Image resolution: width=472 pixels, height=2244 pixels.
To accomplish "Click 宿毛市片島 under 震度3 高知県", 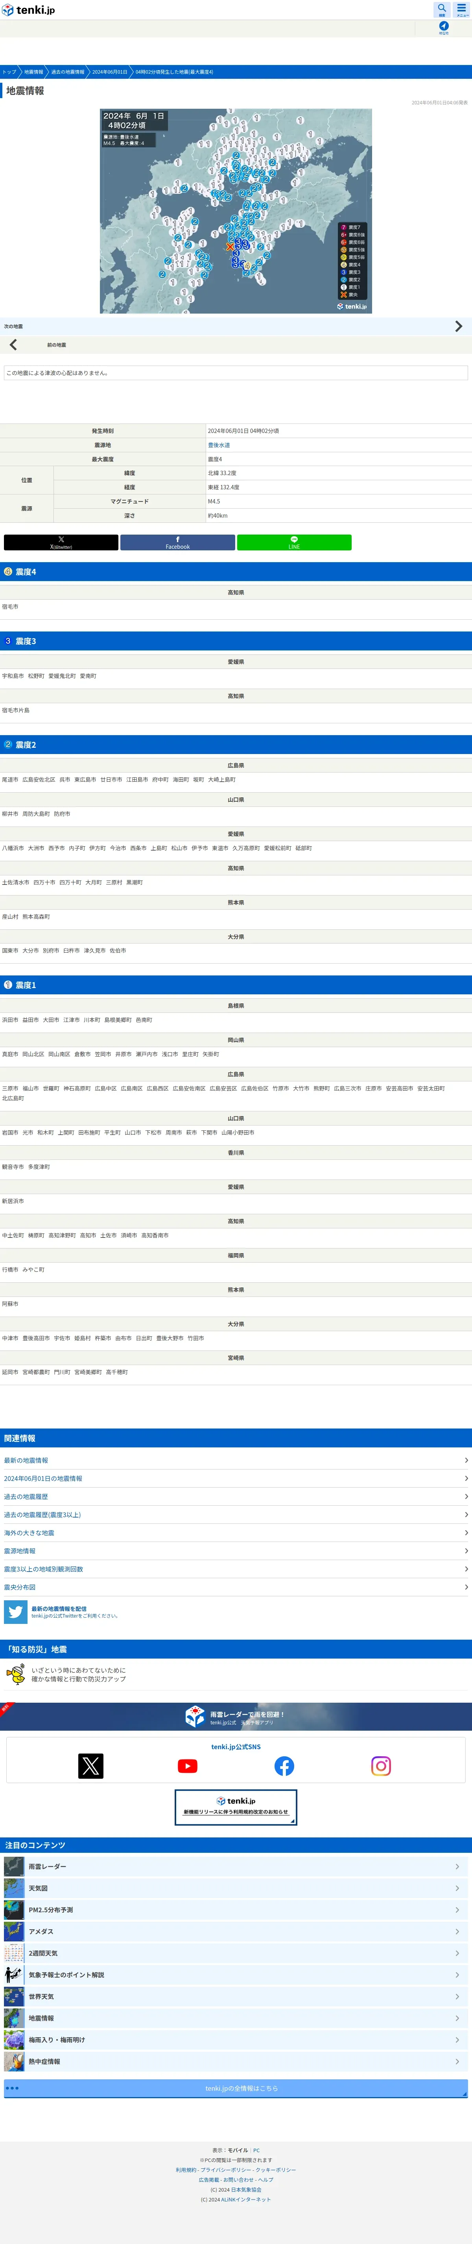I will click(x=16, y=710).
